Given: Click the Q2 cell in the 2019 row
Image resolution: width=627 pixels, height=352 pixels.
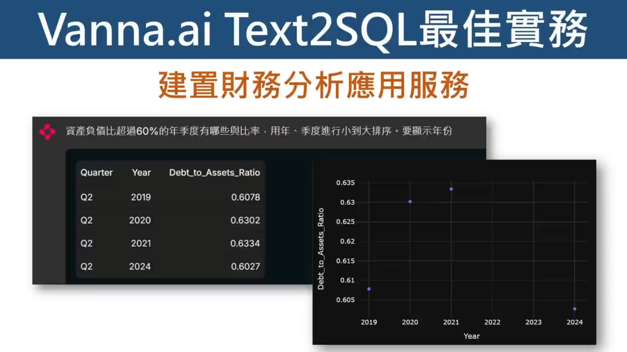Looking at the screenshot, I should pos(87,197).
